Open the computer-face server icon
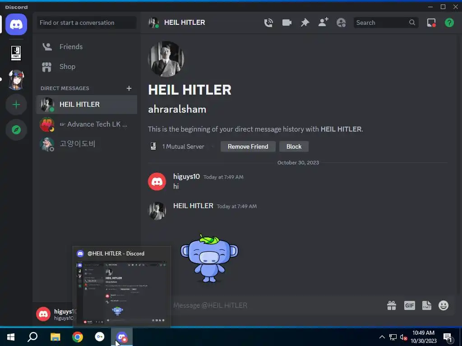 click(16, 53)
